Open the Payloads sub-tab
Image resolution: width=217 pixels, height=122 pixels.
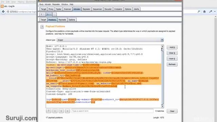62,20
